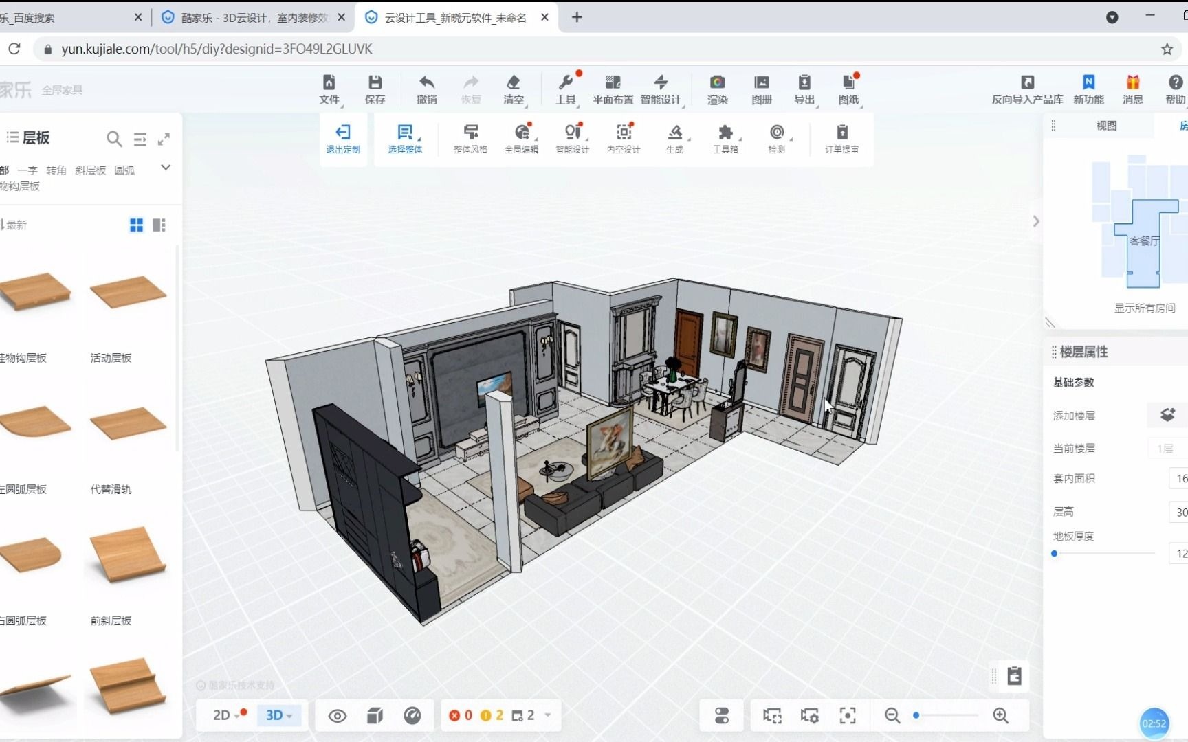Select list view layout
This screenshot has width=1188, height=742.
pyautogui.click(x=159, y=225)
